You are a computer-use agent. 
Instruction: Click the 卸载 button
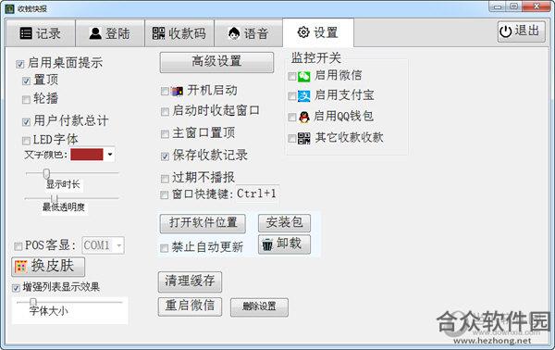tap(284, 244)
